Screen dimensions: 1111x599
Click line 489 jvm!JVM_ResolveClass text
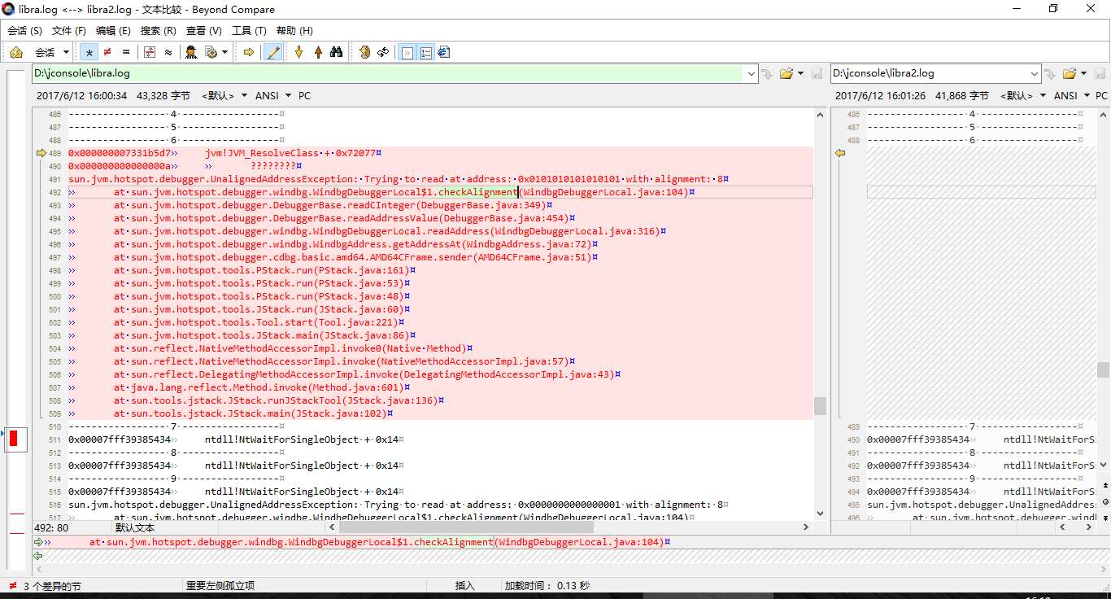[262, 153]
